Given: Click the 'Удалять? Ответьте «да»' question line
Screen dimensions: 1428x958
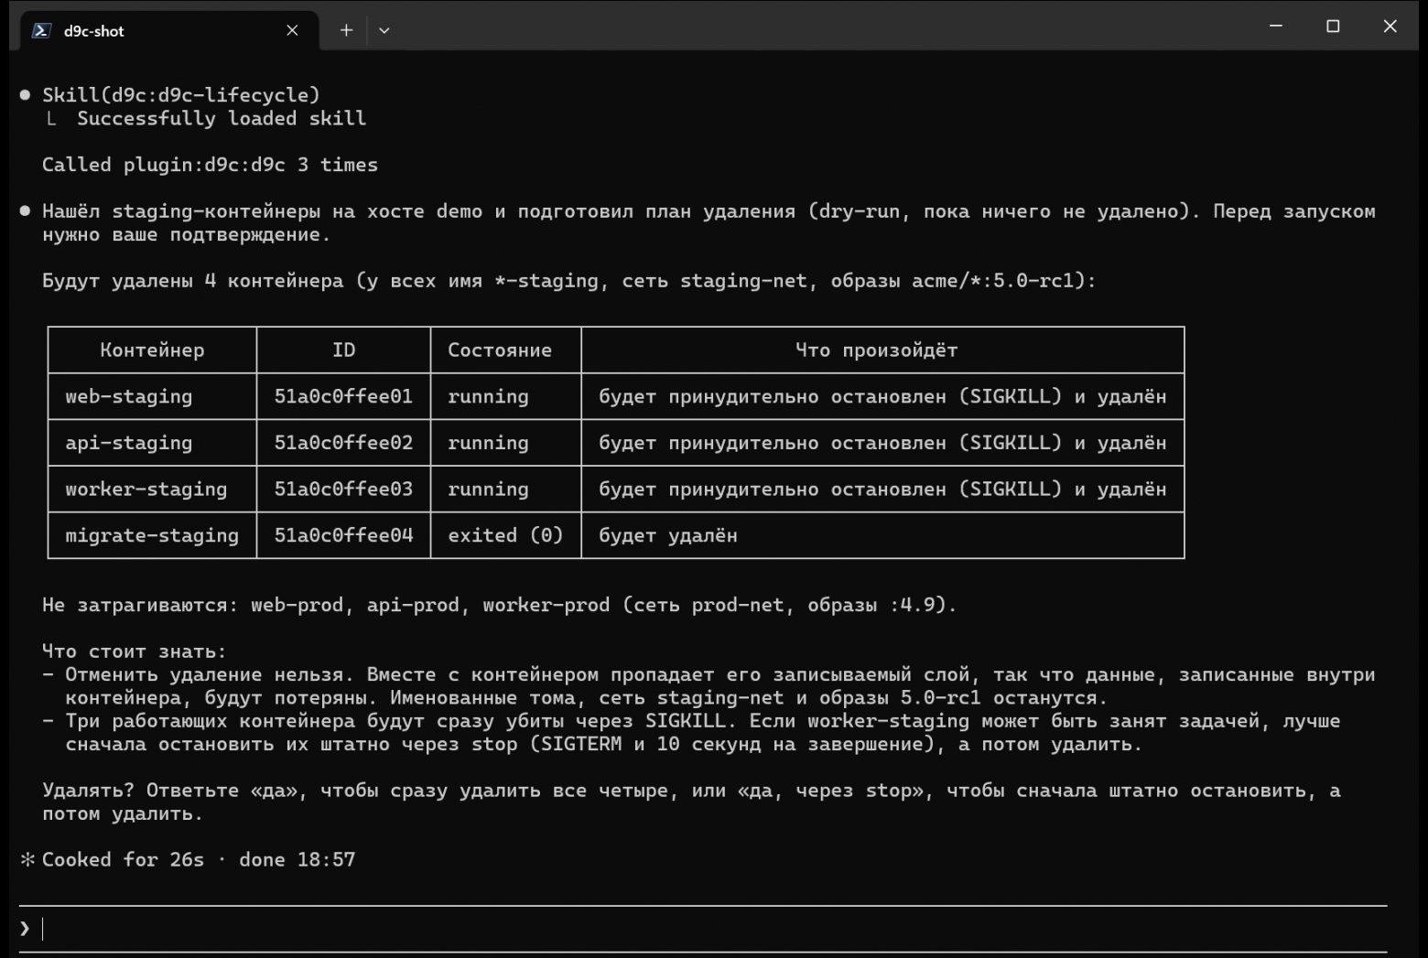Looking at the screenshot, I should coord(691,802).
